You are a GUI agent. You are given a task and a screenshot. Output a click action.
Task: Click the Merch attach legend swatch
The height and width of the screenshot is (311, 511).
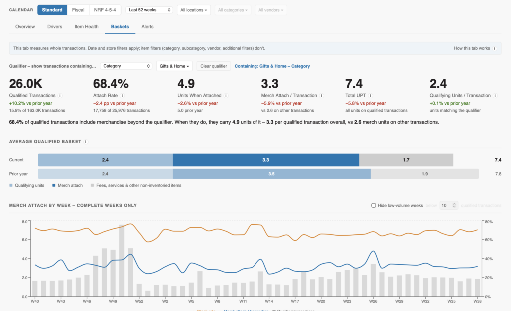54,185
